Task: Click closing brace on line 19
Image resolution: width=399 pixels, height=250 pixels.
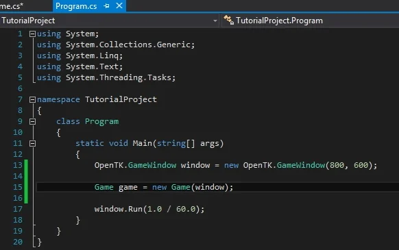Action: click(x=59, y=232)
